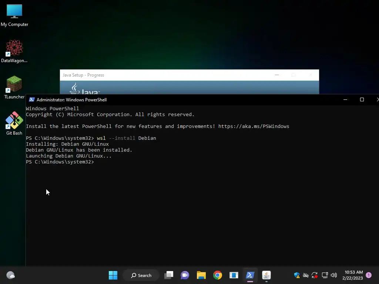Open the My Computer desktop icon
This screenshot has height=284, width=379.
14,15
